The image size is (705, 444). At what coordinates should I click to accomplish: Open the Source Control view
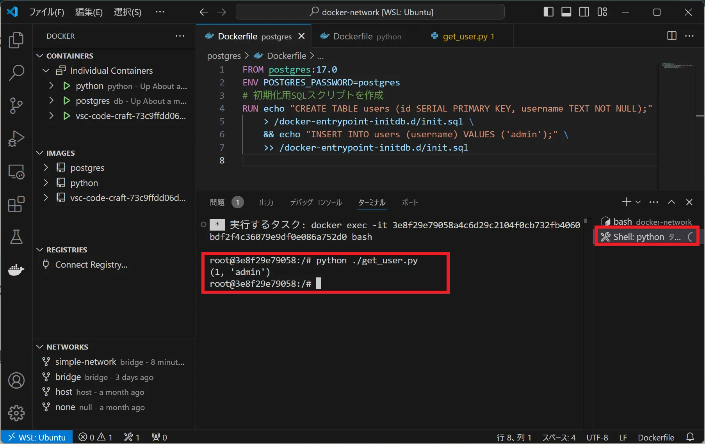tap(16, 106)
